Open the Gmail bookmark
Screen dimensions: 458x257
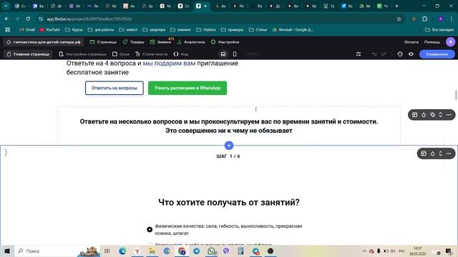(x=27, y=30)
